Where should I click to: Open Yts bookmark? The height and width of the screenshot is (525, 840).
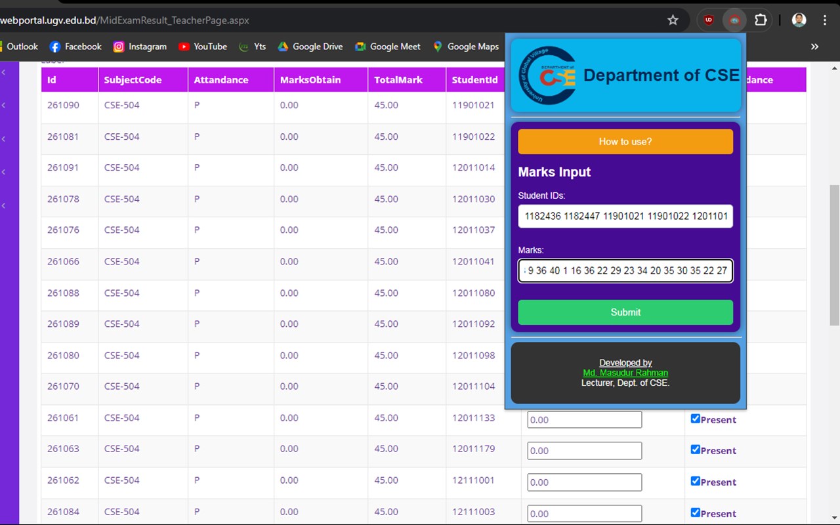tap(252, 47)
